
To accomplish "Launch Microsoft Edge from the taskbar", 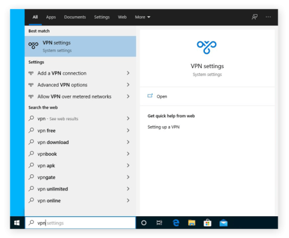I will click(x=176, y=223).
